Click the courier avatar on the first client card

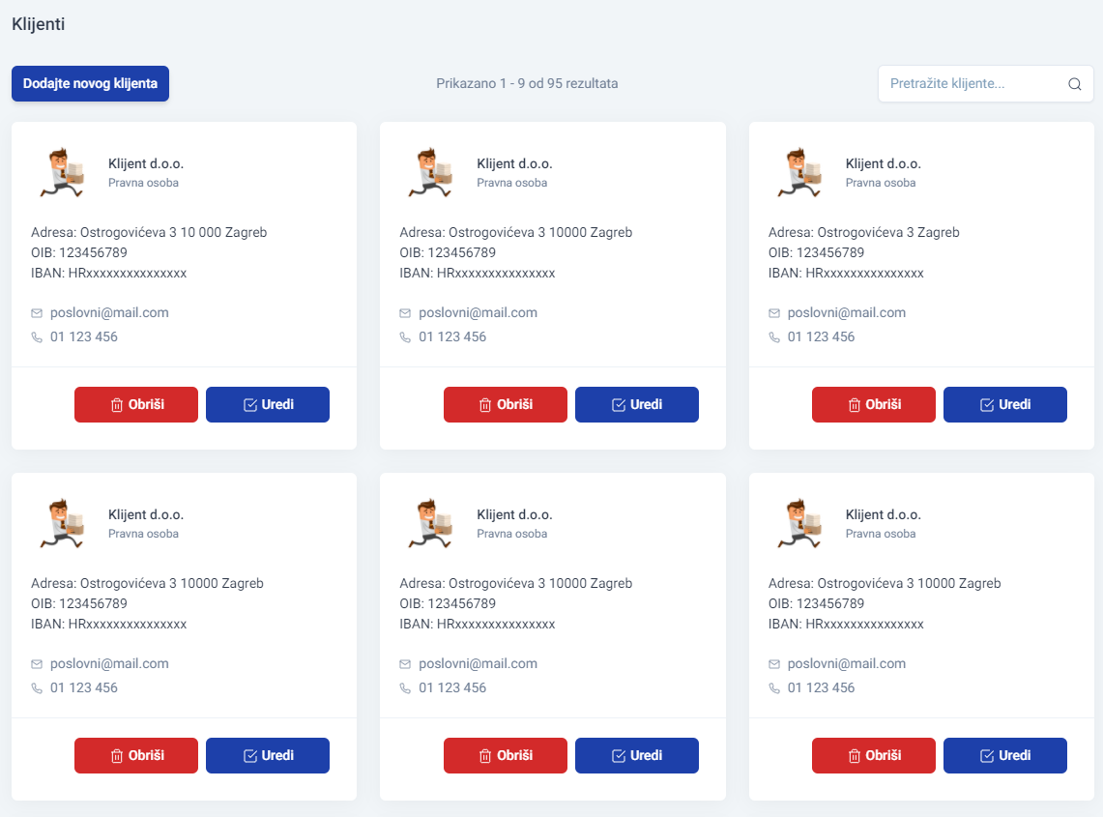[x=62, y=172]
